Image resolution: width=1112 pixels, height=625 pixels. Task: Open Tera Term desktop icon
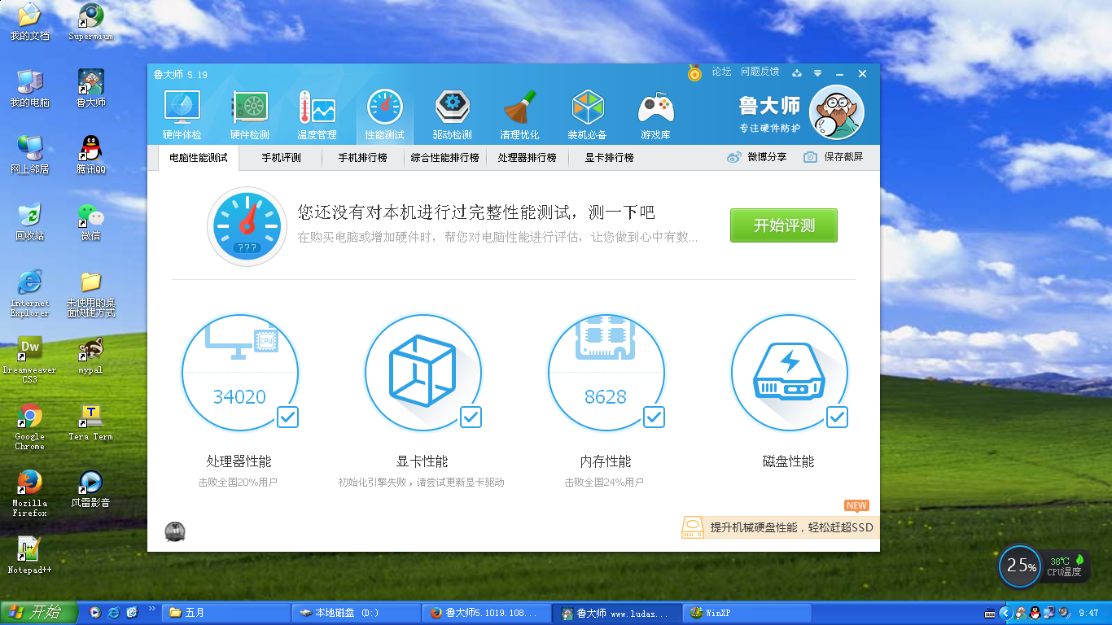point(90,422)
